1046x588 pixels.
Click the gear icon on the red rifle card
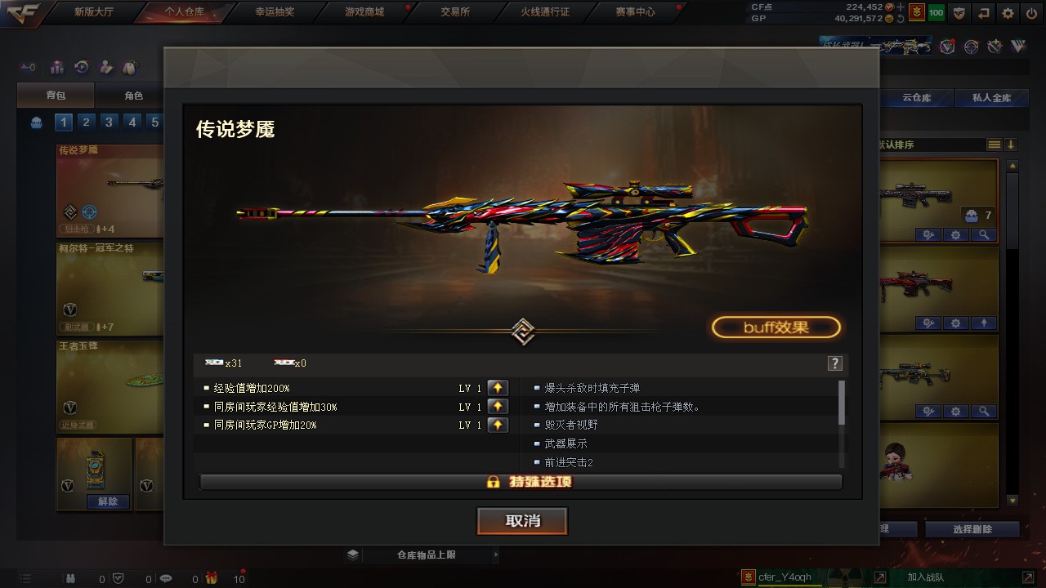956,323
